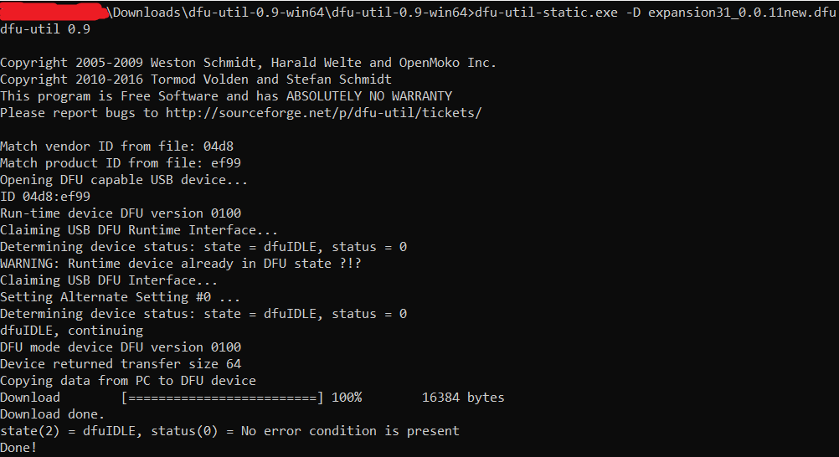Click the "dfu-util 0.9" version line
Image resolution: width=839 pixels, height=457 pixels.
pyautogui.click(x=45, y=29)
